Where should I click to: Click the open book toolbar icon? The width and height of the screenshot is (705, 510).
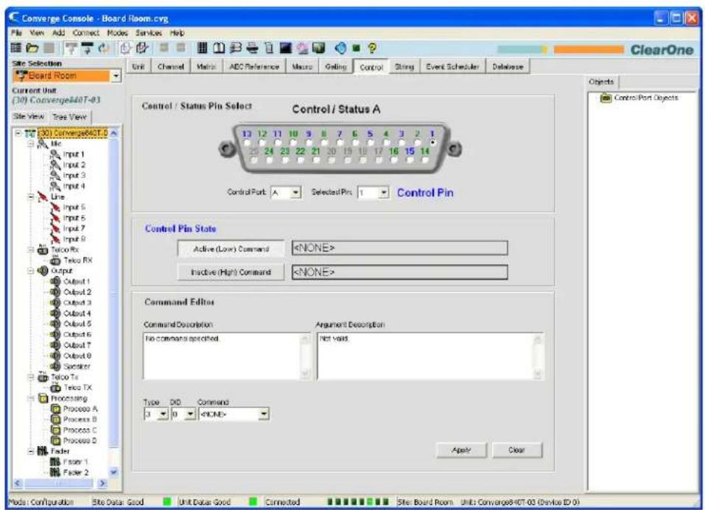pyautogui.click(x=219, y=48)
